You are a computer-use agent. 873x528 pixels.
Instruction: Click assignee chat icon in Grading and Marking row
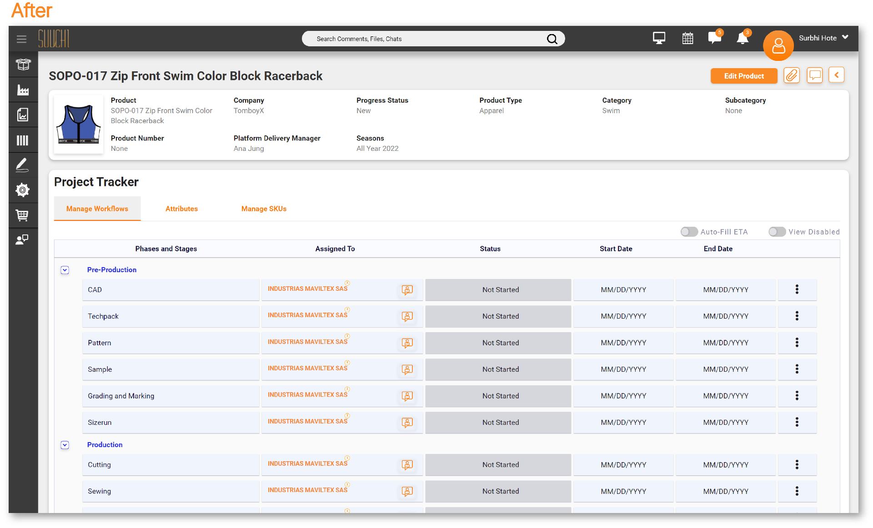[x=407, y=396]
